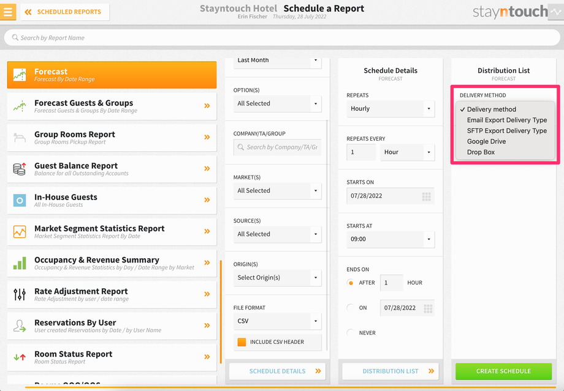Open Forecast Guests & Groups via its chevron

pyautogui.click(x=207, y=106)
